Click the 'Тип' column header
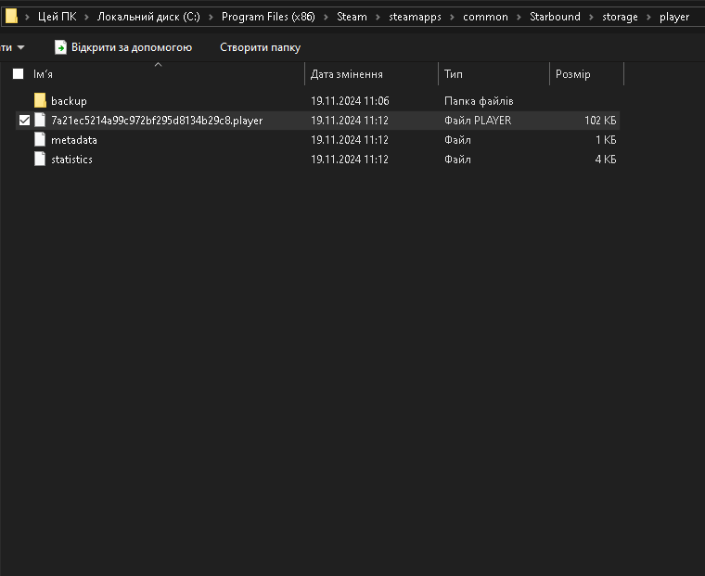Screen dimensions: 705x576 [x=454, y=74]
